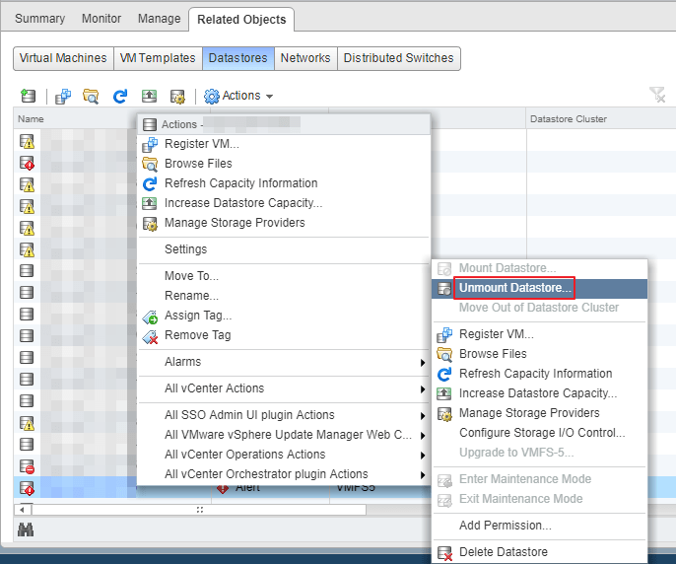
Task: Expand All vCenter Operations Actions
Action: [423, 456]
